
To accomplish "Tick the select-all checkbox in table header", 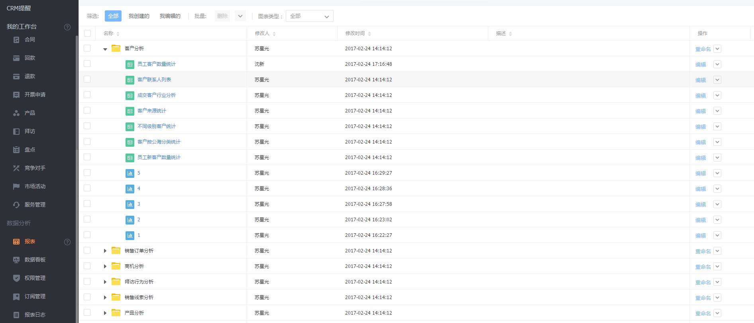I will coord(87,33).
